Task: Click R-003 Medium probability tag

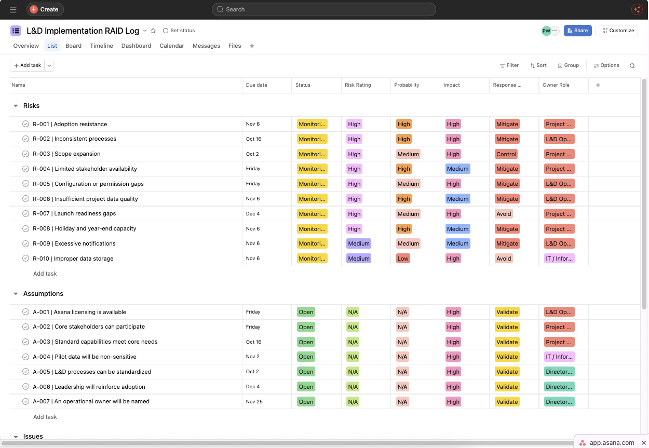Action: point(408,154)
